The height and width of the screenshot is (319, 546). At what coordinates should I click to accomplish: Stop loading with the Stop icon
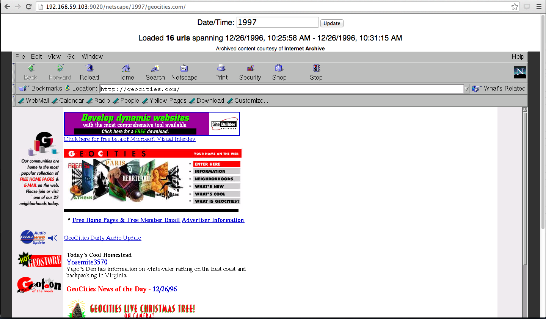[x=316, y=68]
